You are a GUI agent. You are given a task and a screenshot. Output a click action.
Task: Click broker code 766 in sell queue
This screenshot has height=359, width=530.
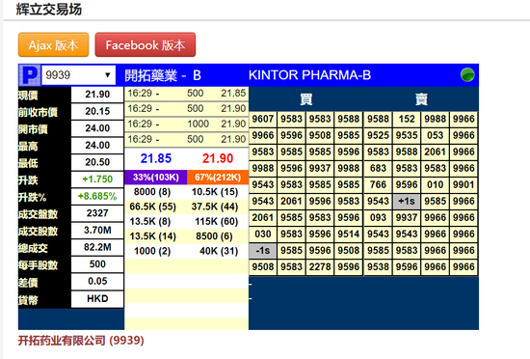coord(378,184)
